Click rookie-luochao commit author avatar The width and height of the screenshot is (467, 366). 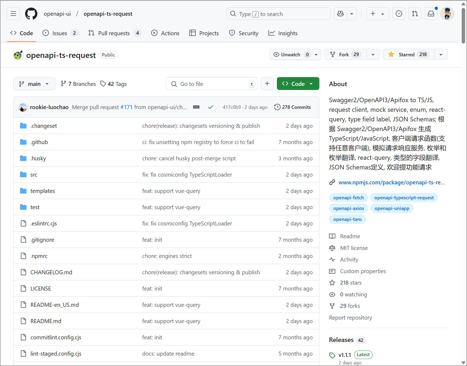23,107
